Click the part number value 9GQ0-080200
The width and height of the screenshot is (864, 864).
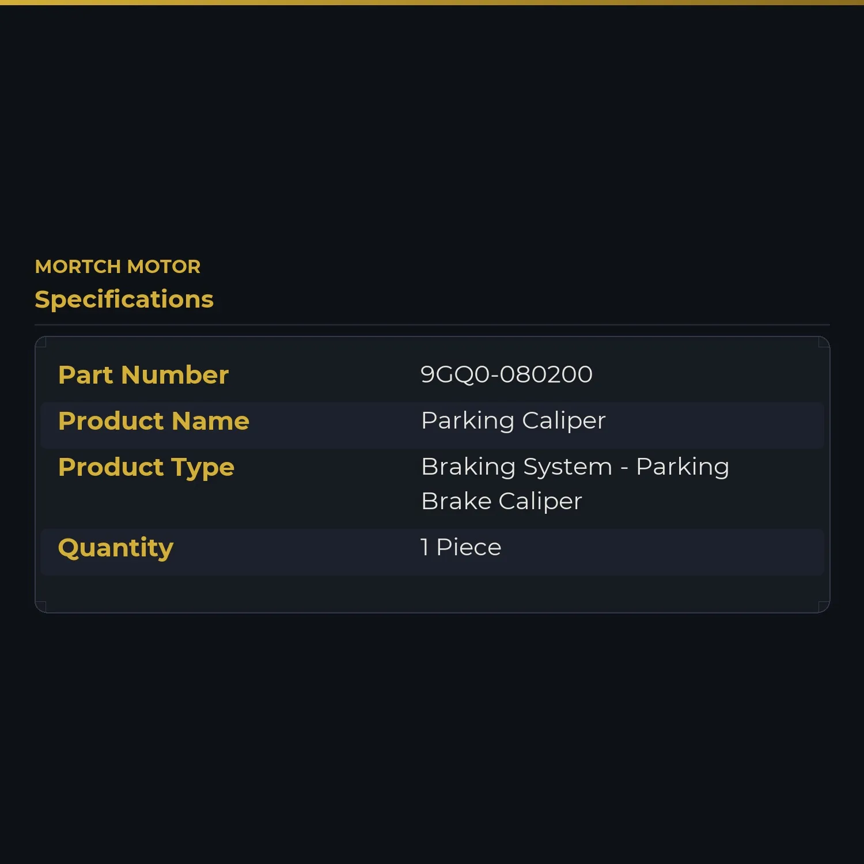pyautogui.click(x=506, y=374)
